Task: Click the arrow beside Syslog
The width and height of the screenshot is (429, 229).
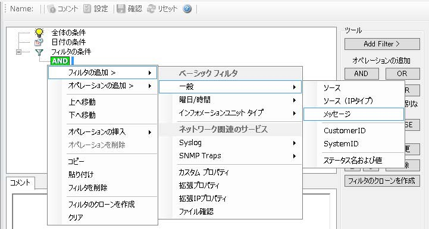Action: tap(294, 143)
